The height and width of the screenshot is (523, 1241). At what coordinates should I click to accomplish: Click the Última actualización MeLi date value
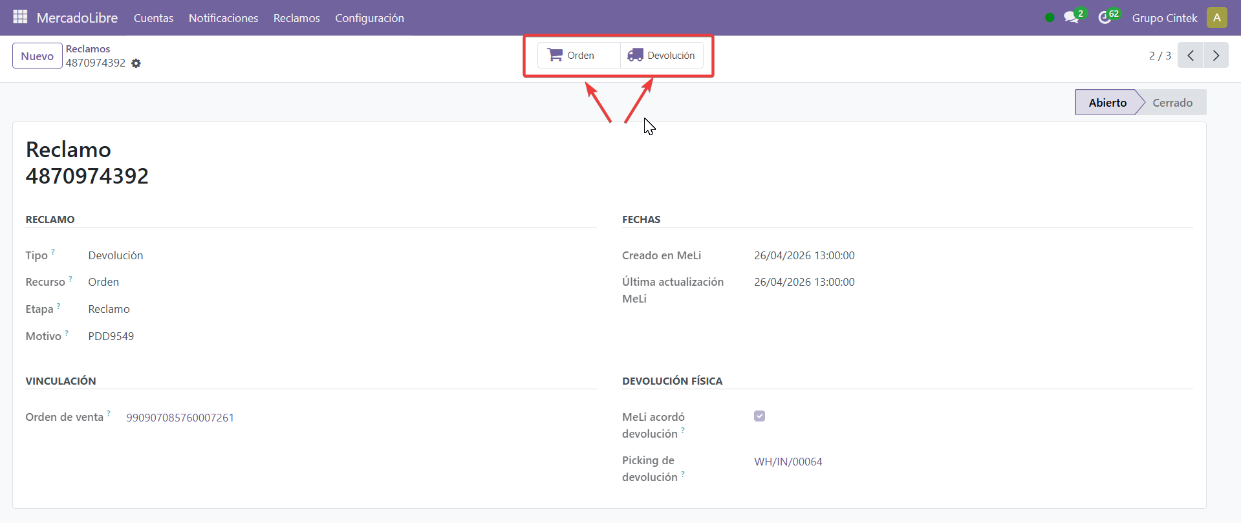[804, 282]
